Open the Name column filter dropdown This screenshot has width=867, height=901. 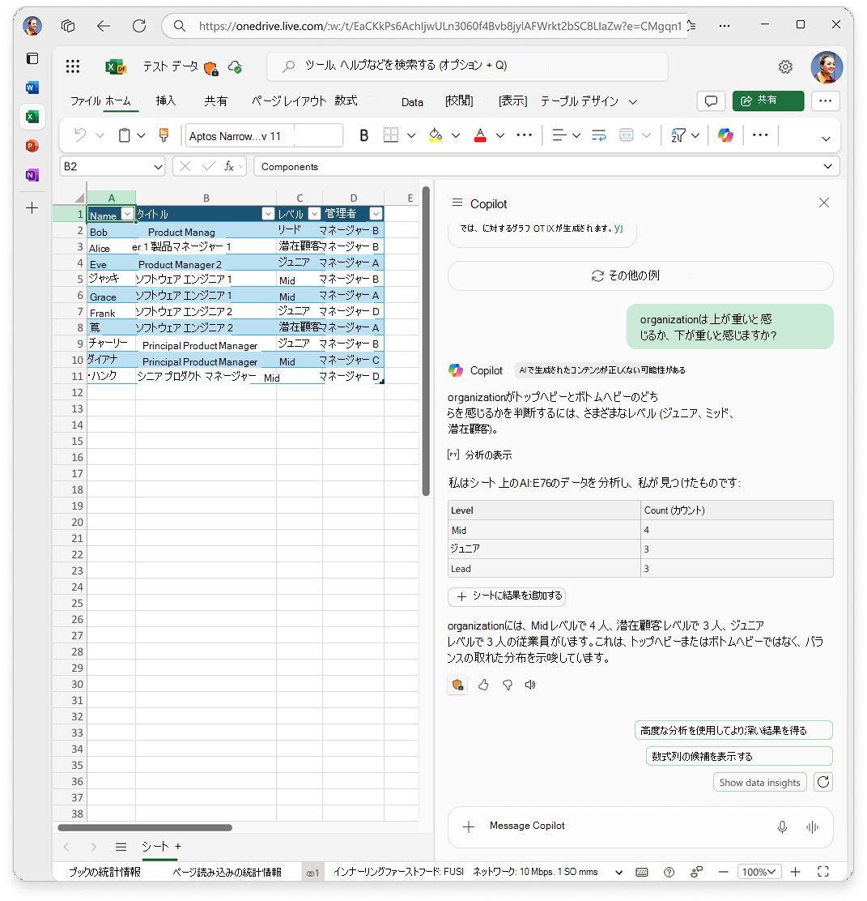[x=127, y=215]
